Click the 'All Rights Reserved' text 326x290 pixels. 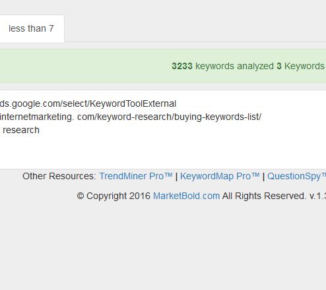pos(264,196)
